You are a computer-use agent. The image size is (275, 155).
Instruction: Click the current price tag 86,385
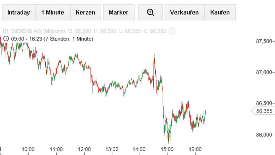coord(263,111)
